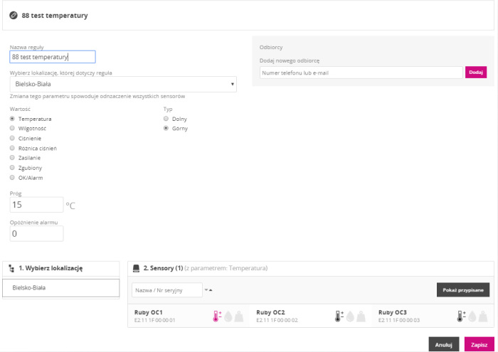
Task: Click serial number E2 11 1F 00 00 01
Action: [154, 320]
